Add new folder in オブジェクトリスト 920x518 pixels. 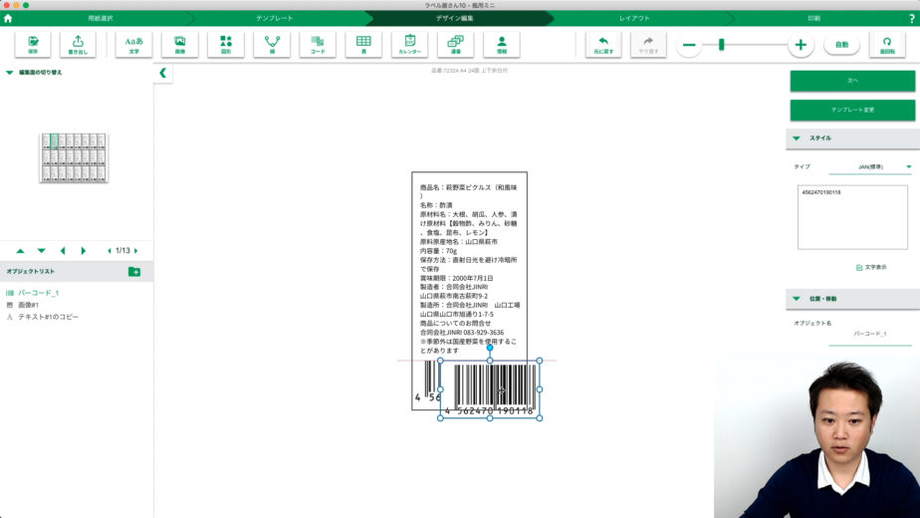point(134,271)
